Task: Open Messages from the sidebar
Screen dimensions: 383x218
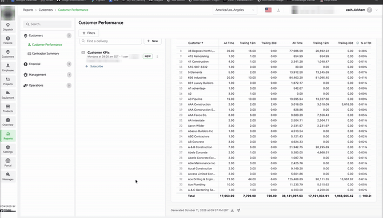Action: coord(8,176)
